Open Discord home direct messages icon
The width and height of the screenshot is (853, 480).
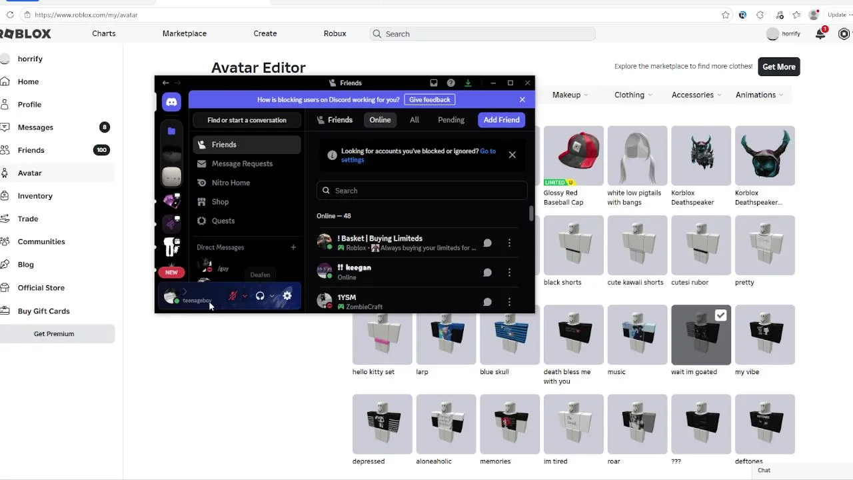point(171,102)
